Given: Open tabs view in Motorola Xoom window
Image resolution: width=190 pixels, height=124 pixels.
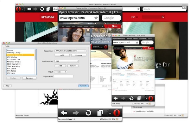Looking at the screenshot, I should [48, 9].
